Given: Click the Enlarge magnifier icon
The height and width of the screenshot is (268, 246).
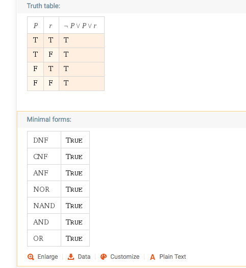Looking at the screenshot, I should (x=31, y=257).
